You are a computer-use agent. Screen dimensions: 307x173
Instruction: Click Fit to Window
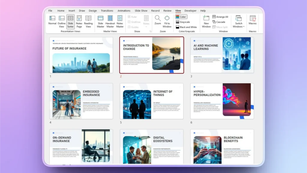[167, 21]
